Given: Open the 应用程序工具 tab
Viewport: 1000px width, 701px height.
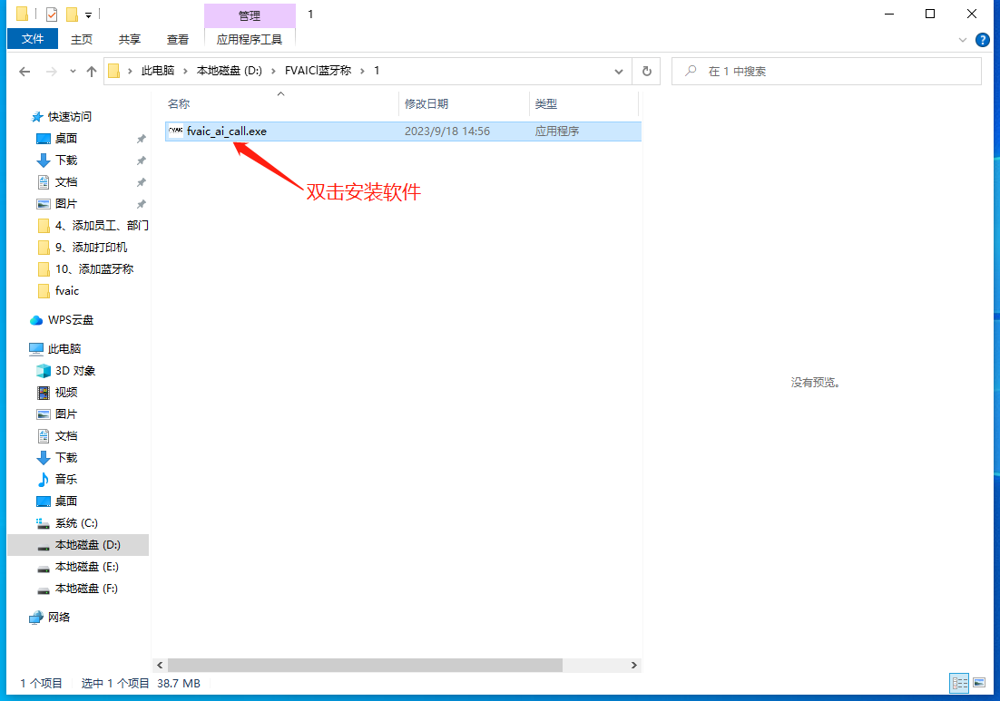Looking at the screenshot, I should pos(250,39).
